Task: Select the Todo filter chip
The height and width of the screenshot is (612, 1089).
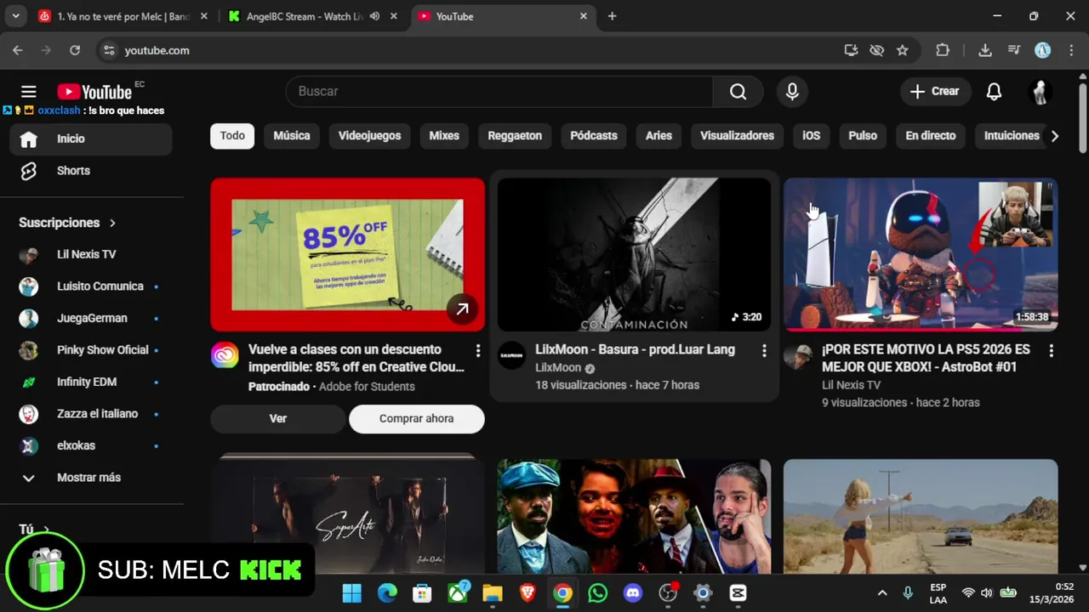Action: (x=232, y=136)
